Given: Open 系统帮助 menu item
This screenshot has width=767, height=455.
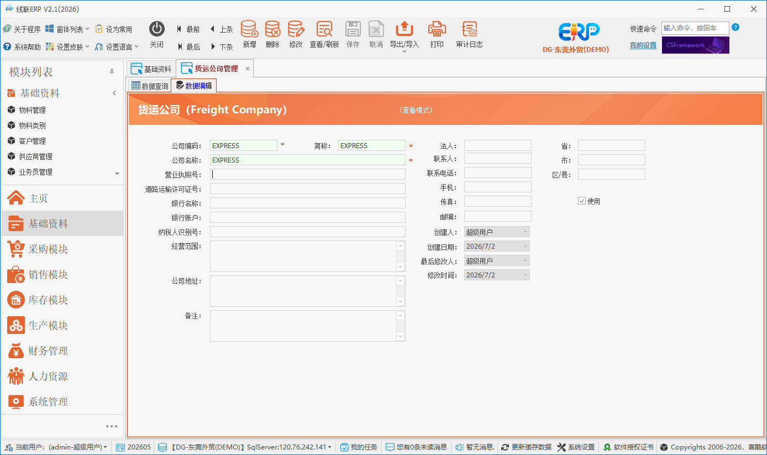Looking at the screenshot, I should [x=22, y=47].
